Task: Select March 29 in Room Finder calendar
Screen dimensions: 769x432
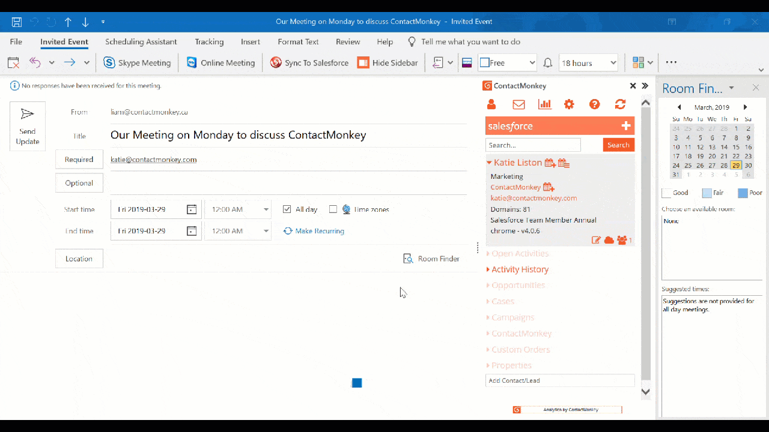Action: point(736,166)
